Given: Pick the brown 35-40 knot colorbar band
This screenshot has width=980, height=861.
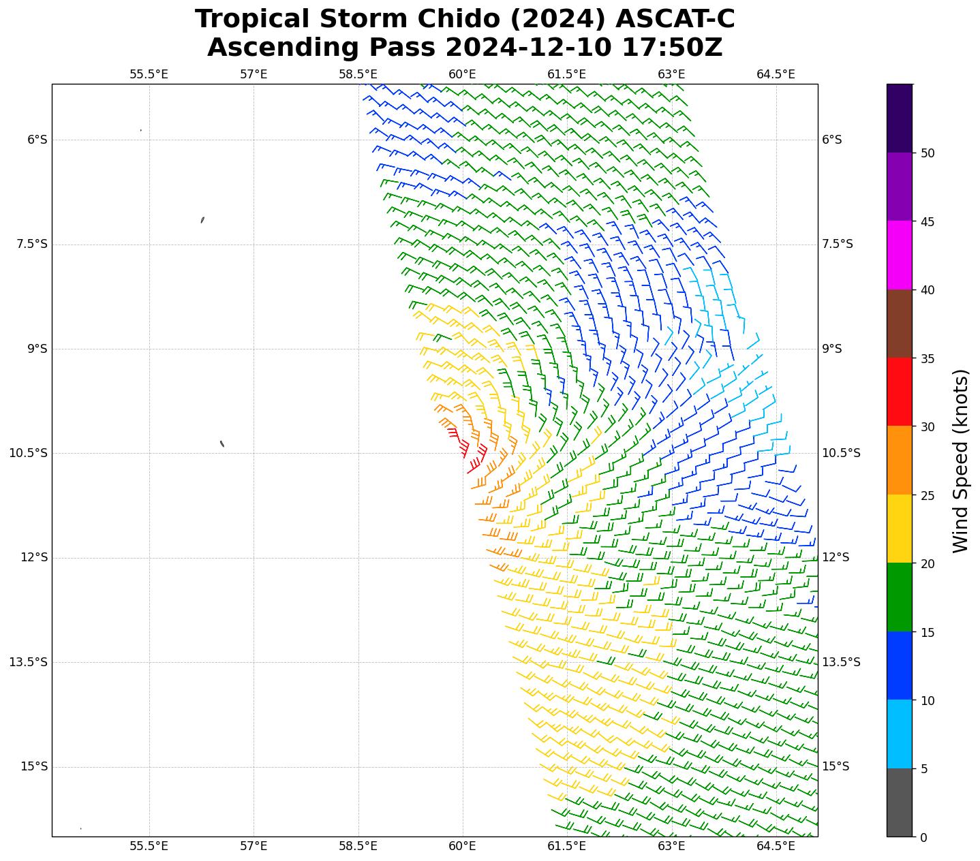Looking at the screenshot, I should (x=899, y=324).
